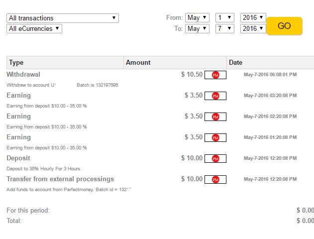
Task: Click the Withdrawal transaction title
Action: (23, 74)
